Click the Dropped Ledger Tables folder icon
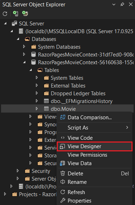Image resolution: width=135 pixels, height=205 pixels. coord(46,94)
